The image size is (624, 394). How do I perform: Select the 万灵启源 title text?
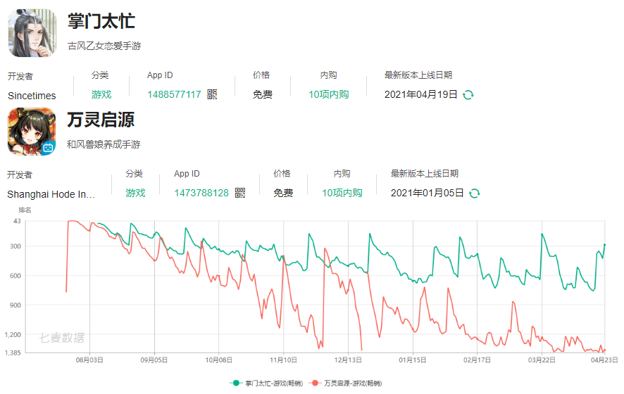coord(101,120)
